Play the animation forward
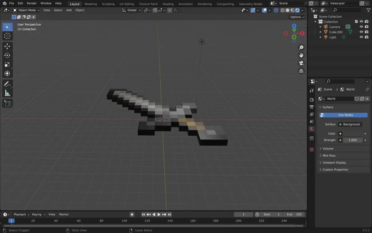 click(x=159, y=214)
